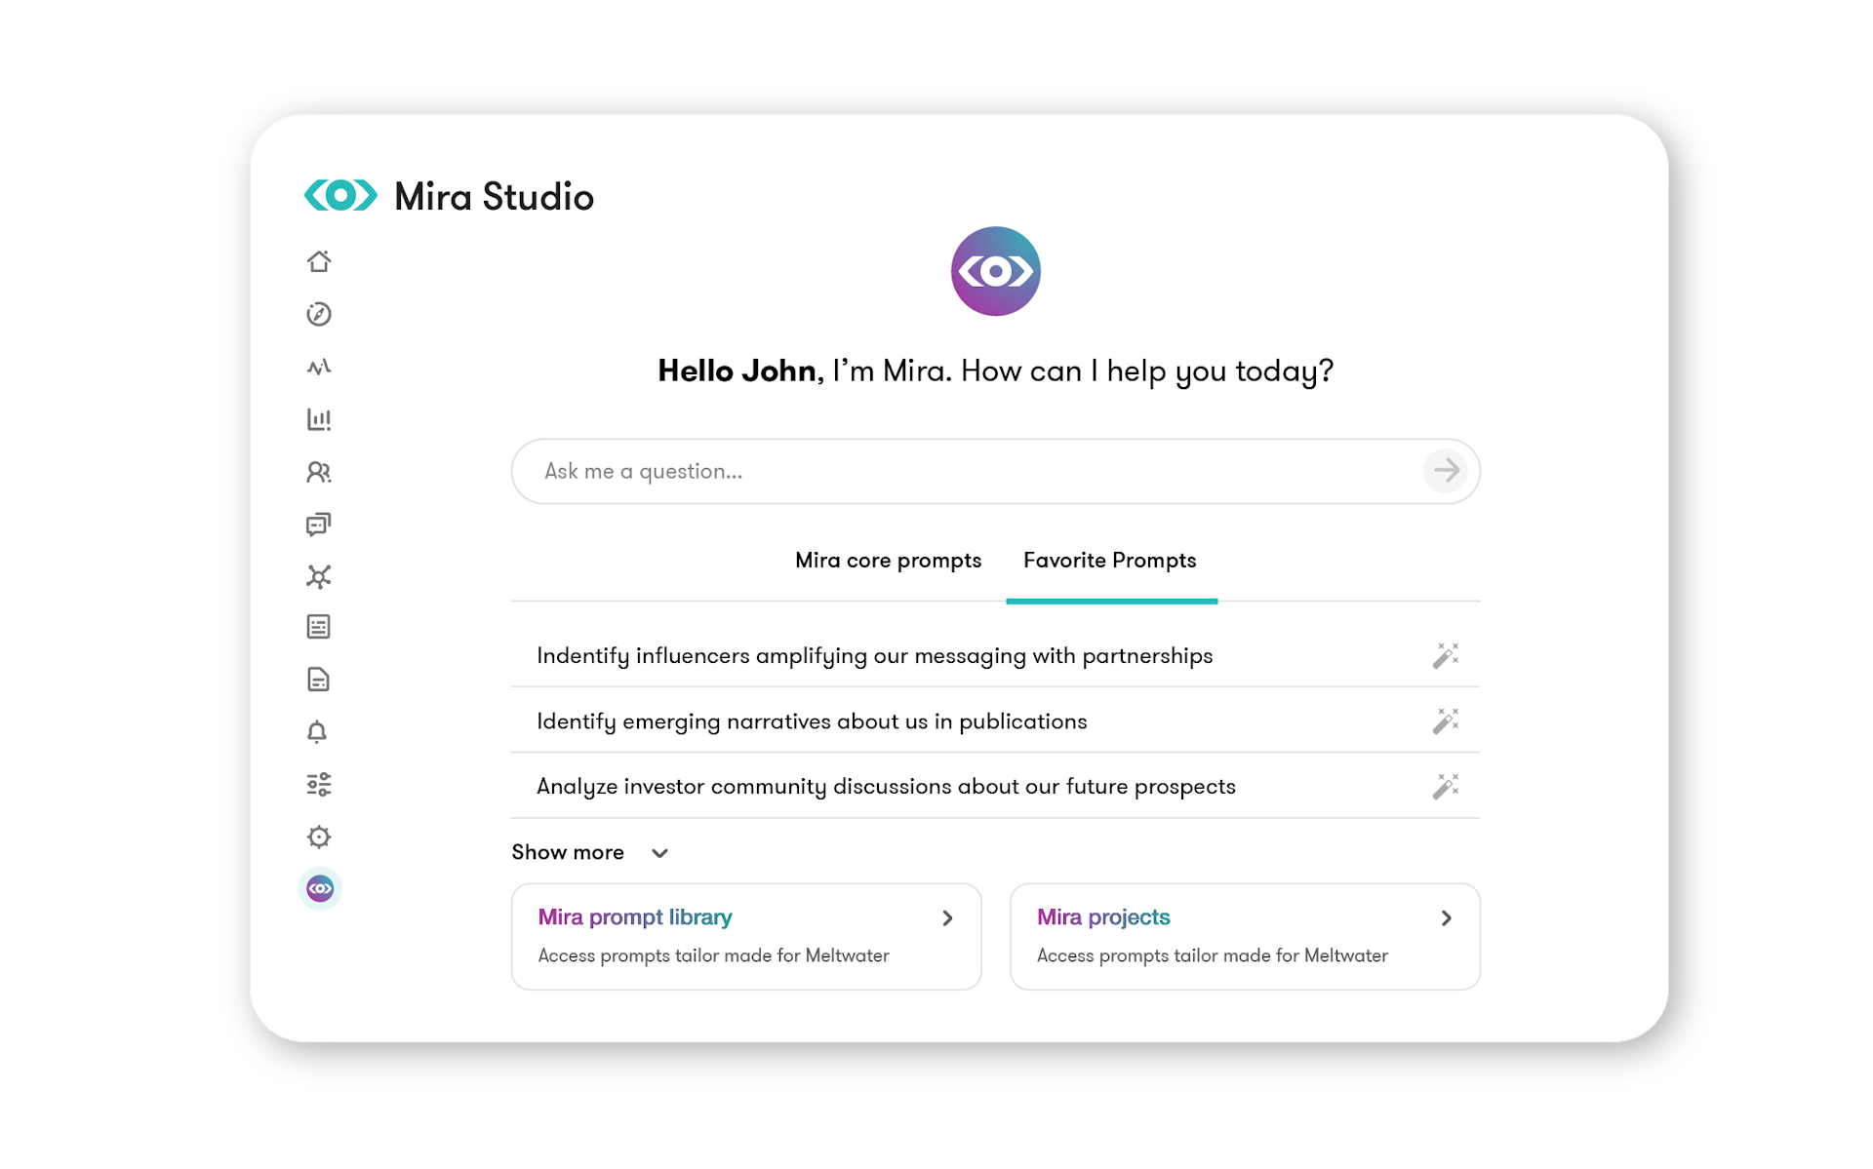
Task: Click the Notifications bell icon
Action: click(317, 732)
